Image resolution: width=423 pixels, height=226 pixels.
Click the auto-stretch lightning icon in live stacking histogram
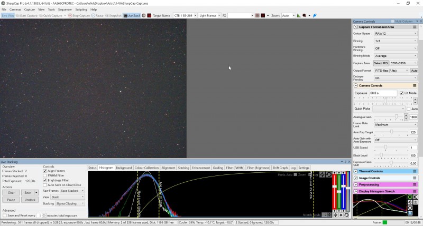coord(322,174)
